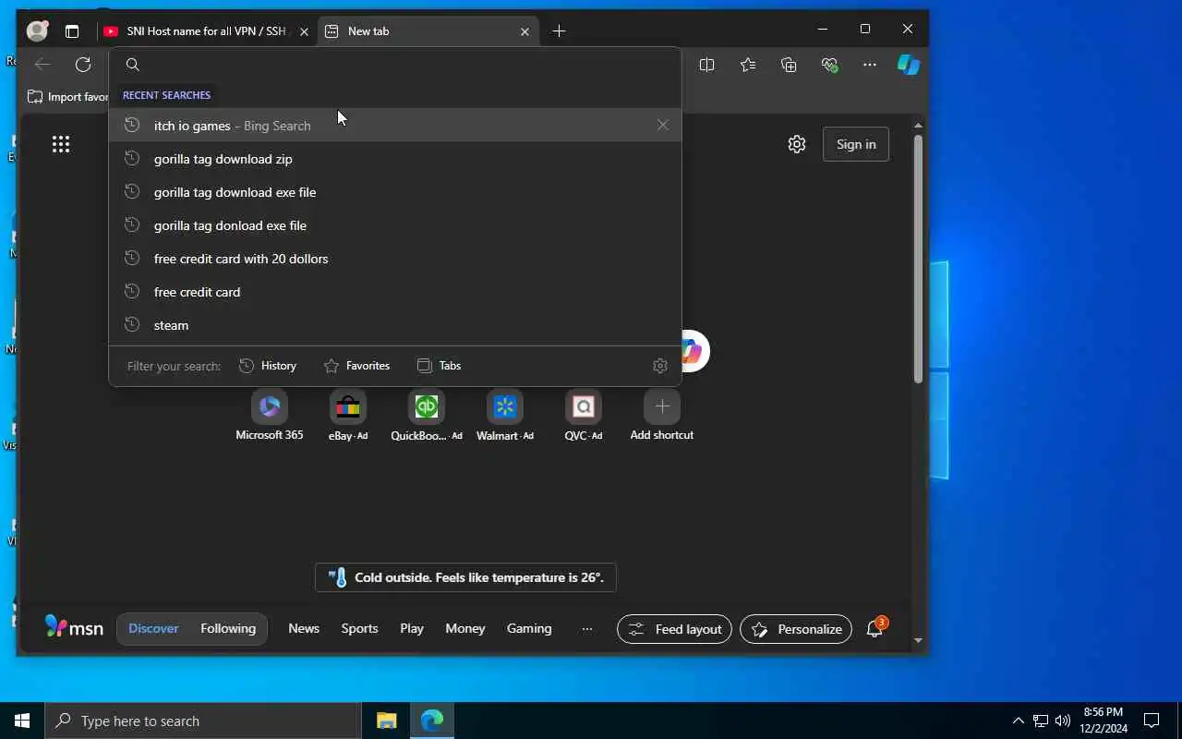Open the notifications bell

[x=875, y=629]
